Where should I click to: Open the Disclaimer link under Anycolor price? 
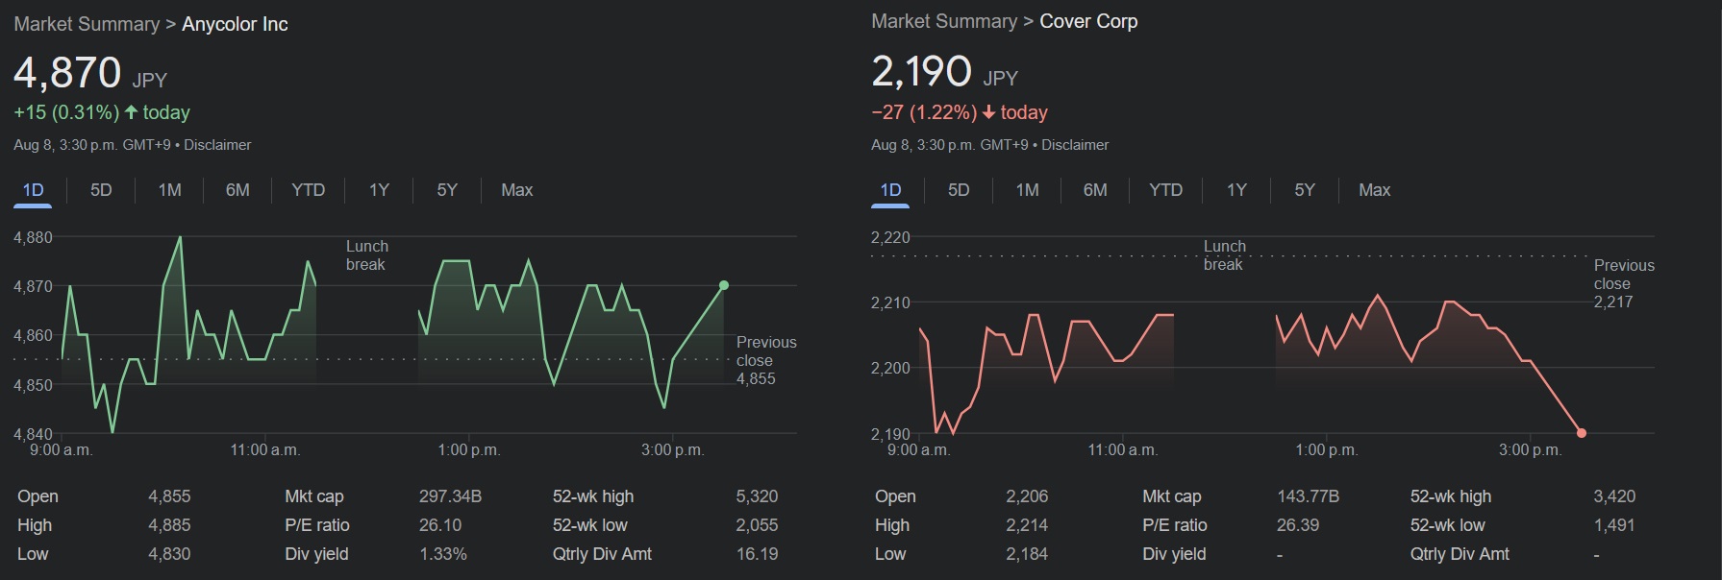click(217, 145)
